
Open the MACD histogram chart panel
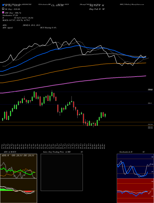(18, 191)
